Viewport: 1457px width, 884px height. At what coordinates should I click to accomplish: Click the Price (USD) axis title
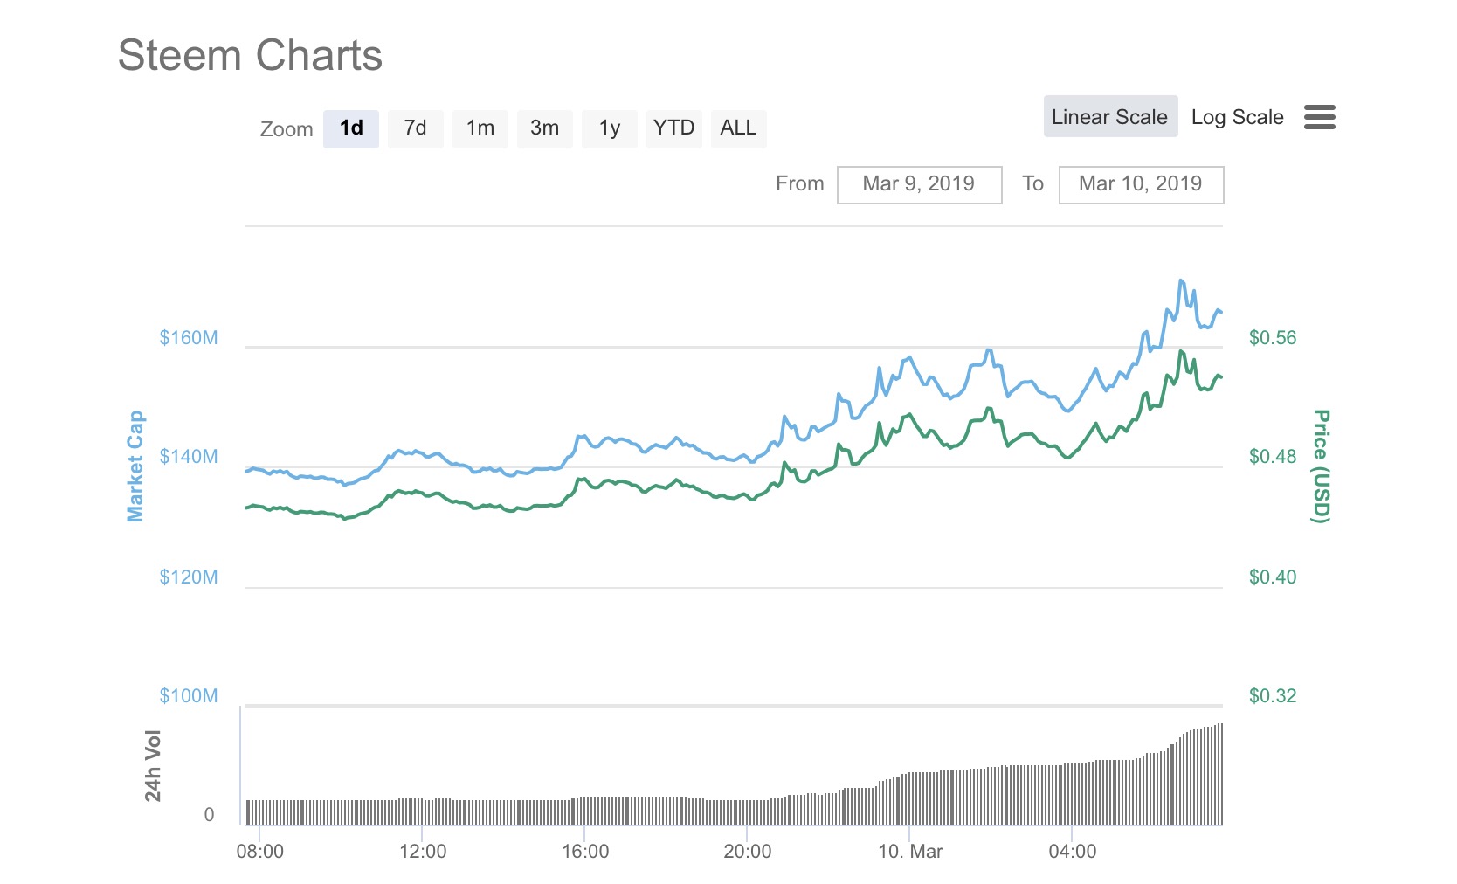click(1322, 466)
